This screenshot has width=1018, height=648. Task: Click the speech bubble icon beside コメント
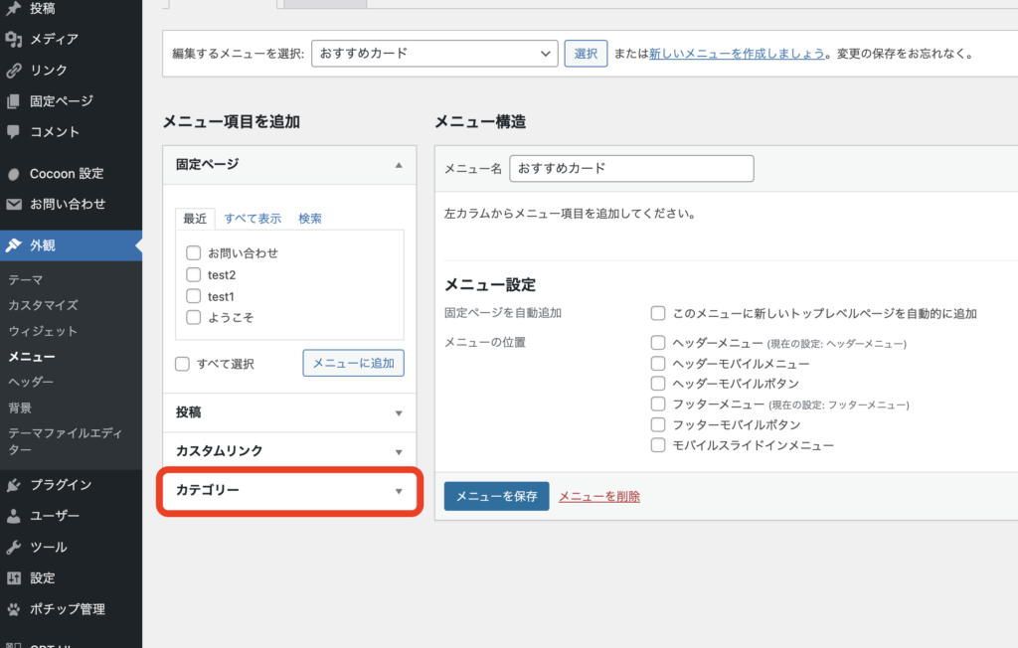click(14, 132)
